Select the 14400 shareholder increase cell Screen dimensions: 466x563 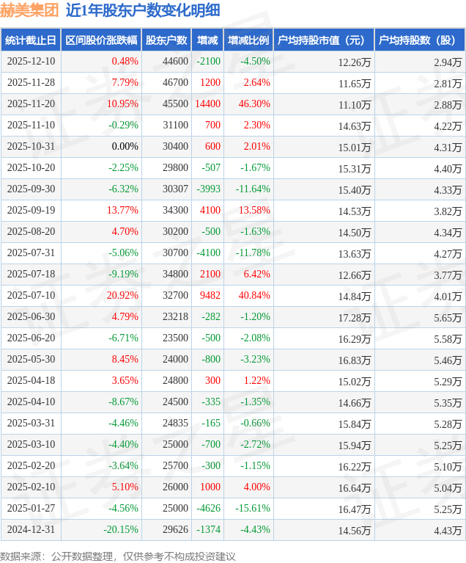click(207, 104)
